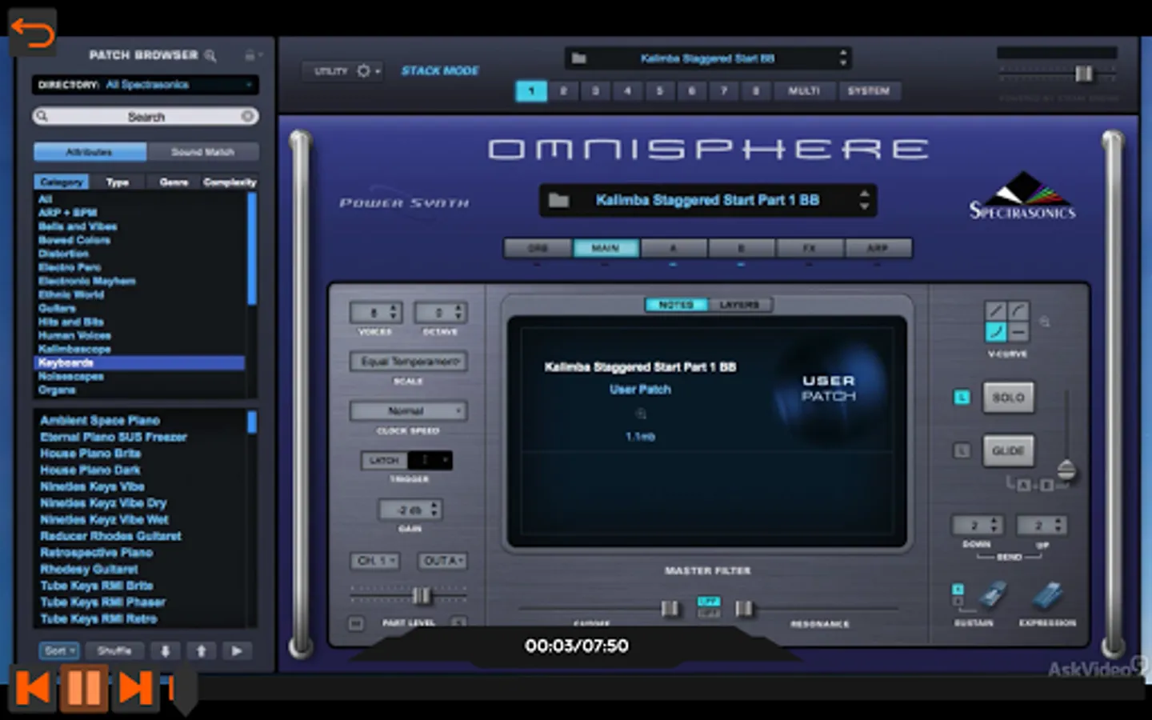
Task: Click the down arrow browser button
Action: [166, 650]
